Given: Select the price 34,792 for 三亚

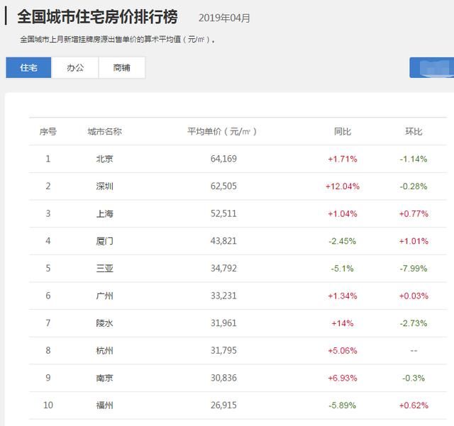Looking at the screenshot, I should (223, 268).
